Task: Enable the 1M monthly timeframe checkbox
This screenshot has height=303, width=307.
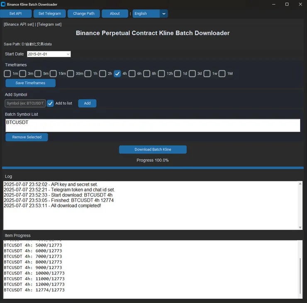Action: (222, 73)
